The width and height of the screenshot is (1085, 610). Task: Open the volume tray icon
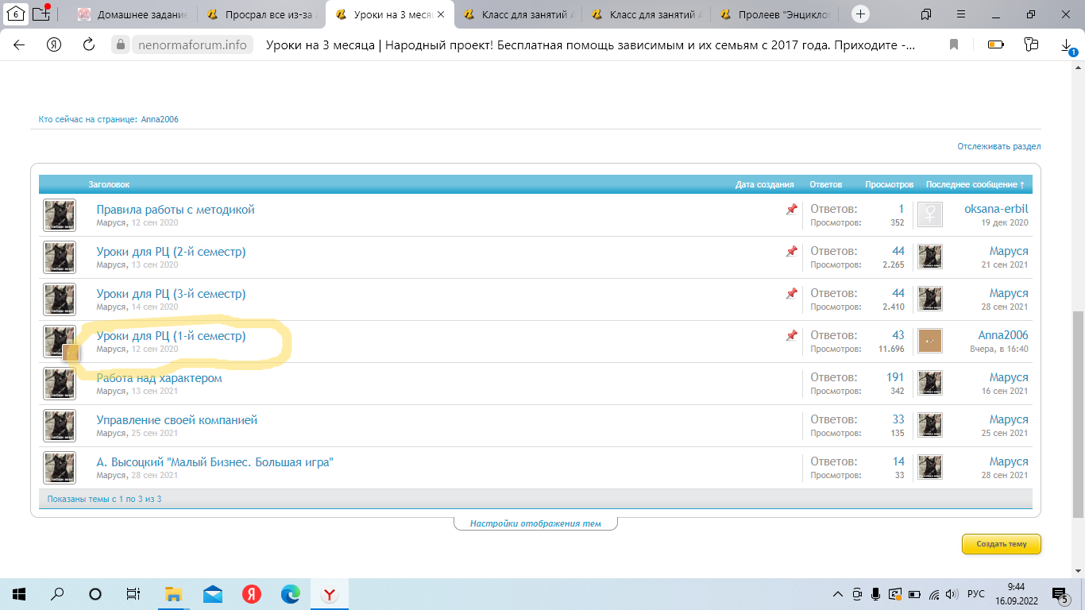coord(953,594)
